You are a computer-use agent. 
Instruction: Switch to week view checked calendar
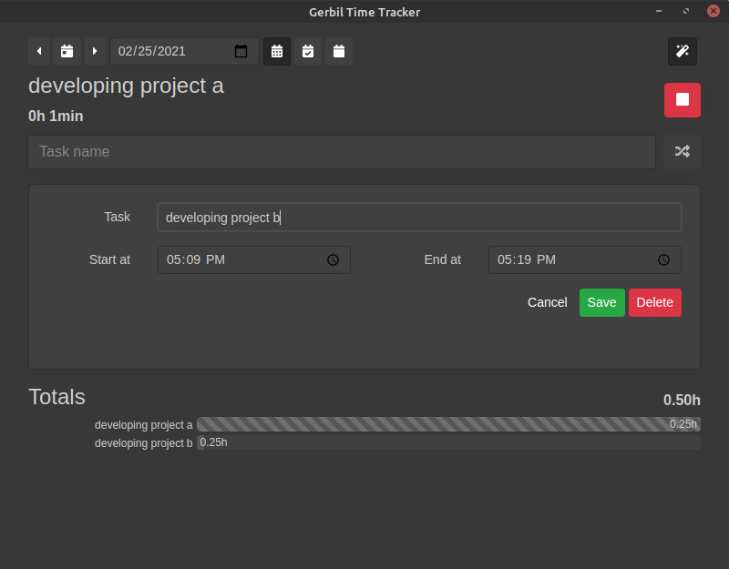[x=308, y=51]
